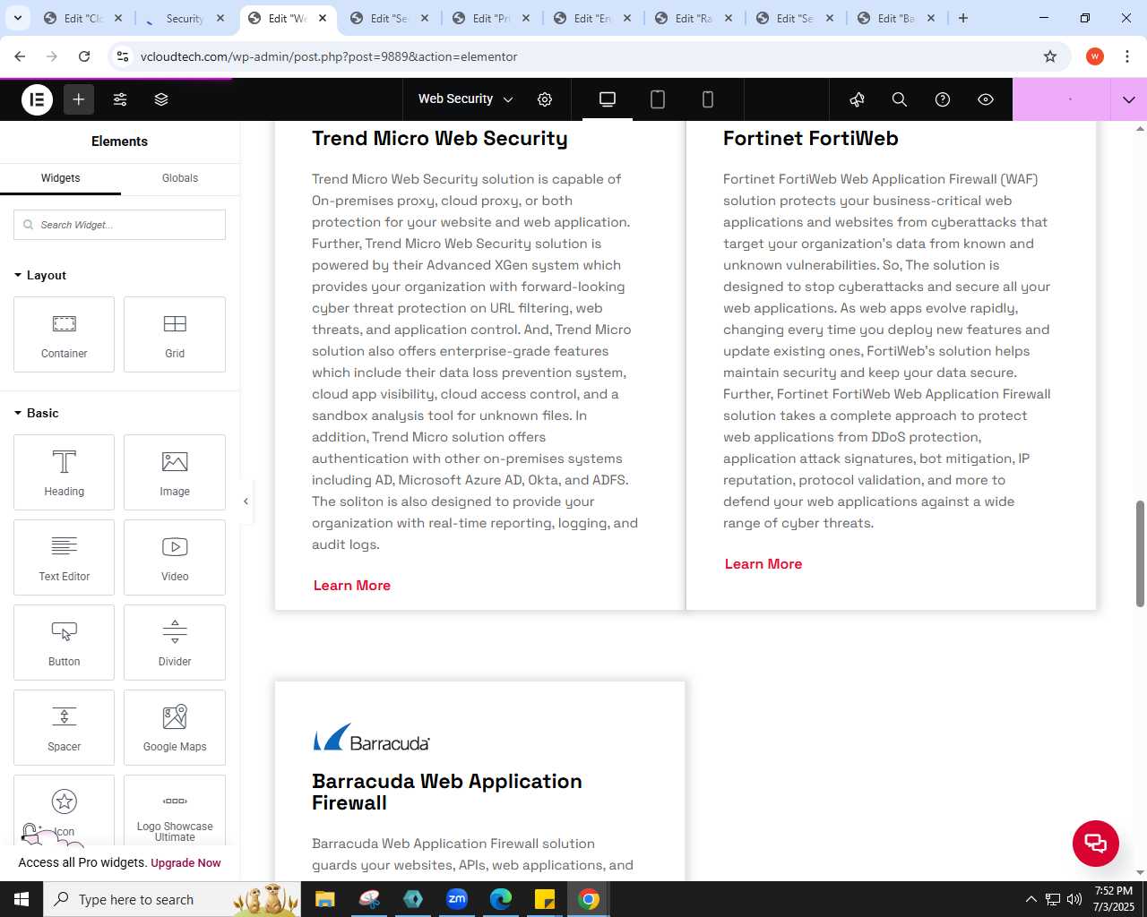This screenshot has width=1147, height=917.
Task: Open the tab search dropdown
Action: [x=17, y=18]
